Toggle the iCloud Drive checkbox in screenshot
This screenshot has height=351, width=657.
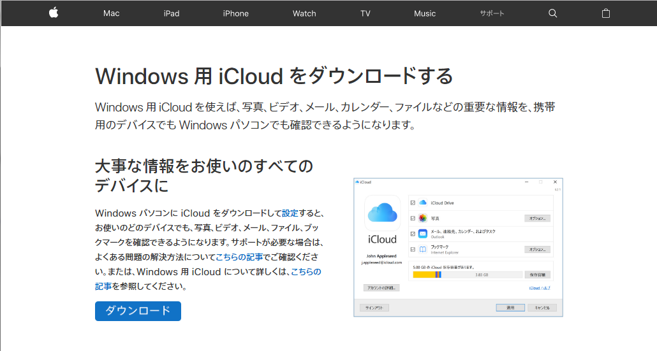(413, 203)
